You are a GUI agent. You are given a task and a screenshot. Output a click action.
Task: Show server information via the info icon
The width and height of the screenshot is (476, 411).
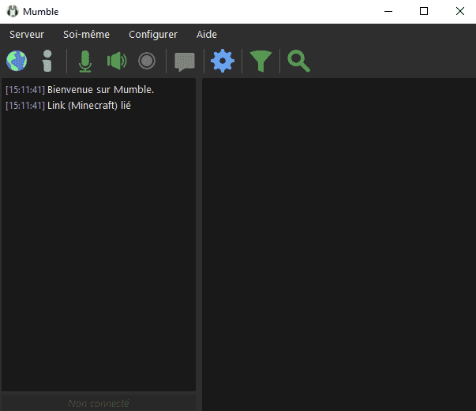point(47,61)
